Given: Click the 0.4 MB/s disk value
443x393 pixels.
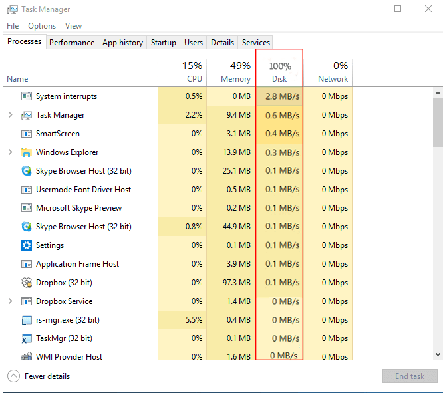Looking at the screenshot, I should pos(282,134).
